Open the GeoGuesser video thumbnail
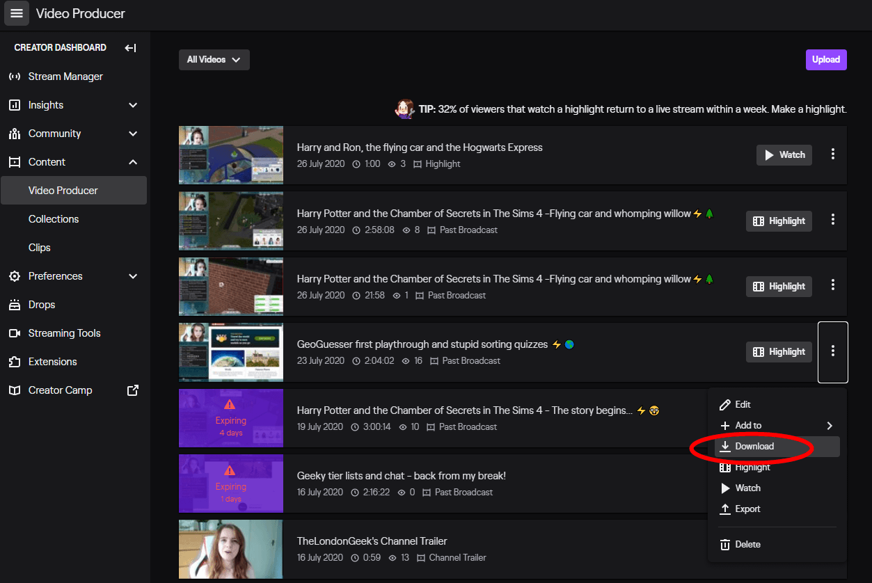This screenshot has width=872, height=583. (231, 352)
